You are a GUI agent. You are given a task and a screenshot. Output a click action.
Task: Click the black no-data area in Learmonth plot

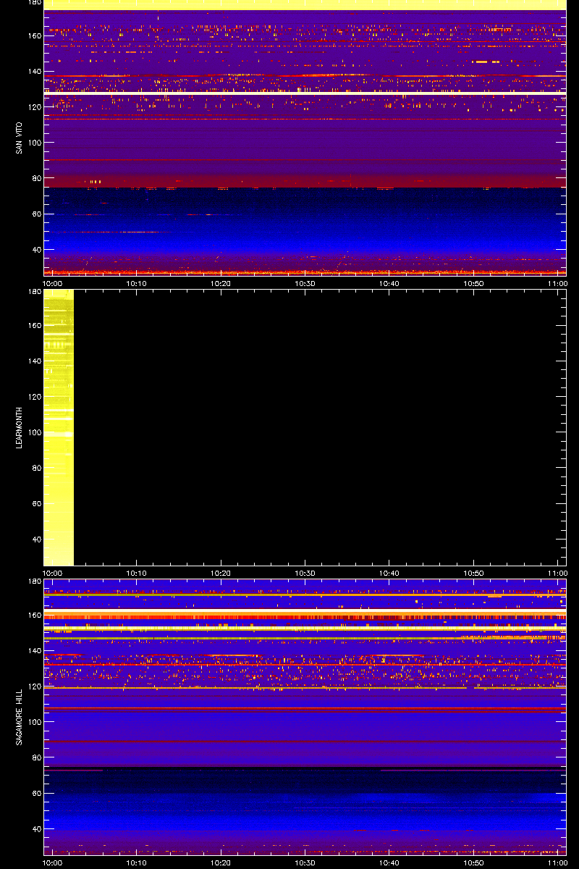(x=320, y=427)
